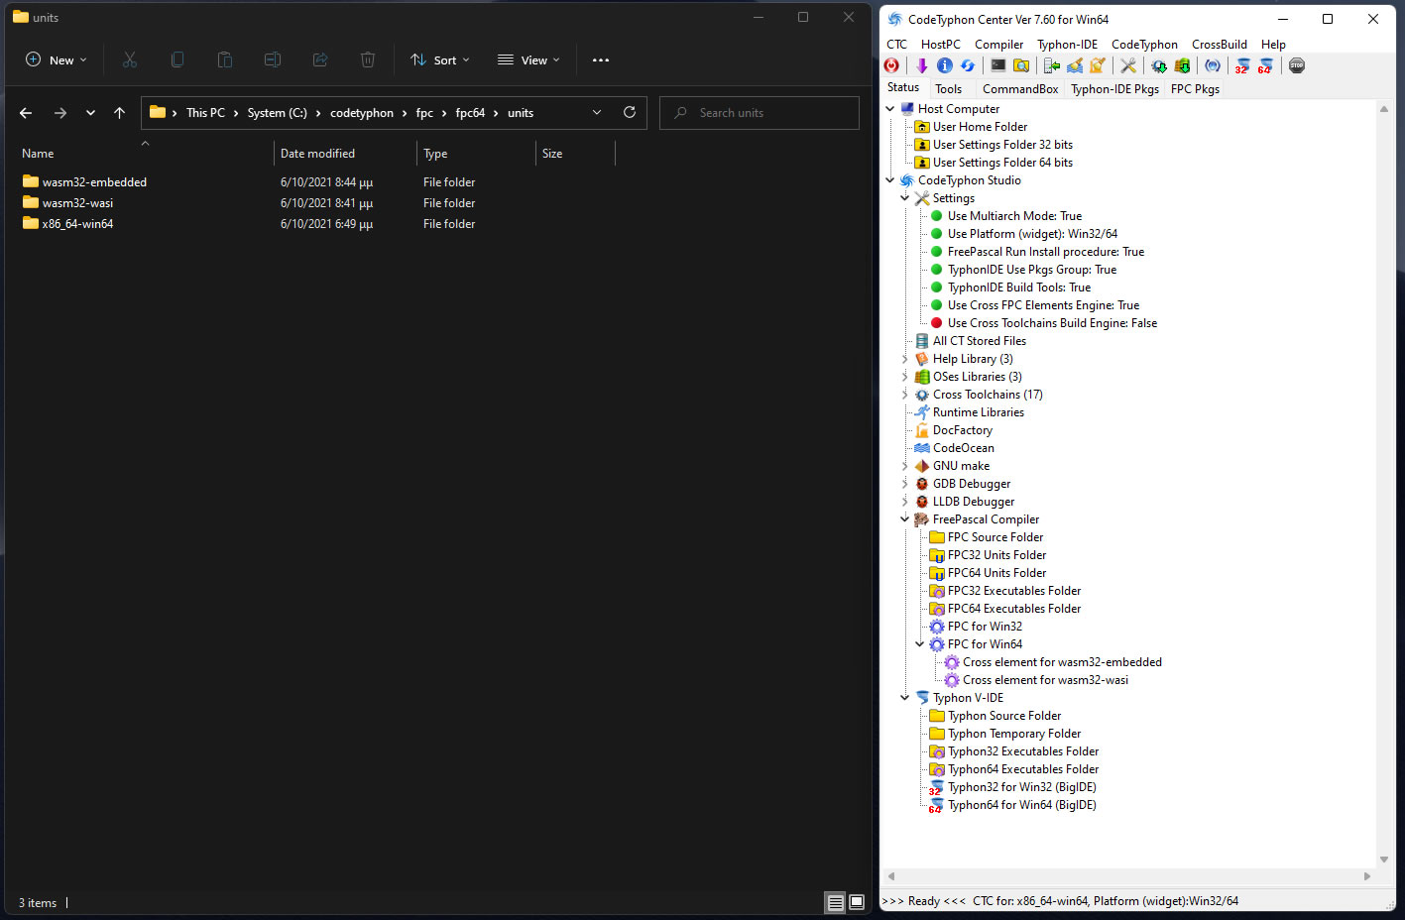Click the red power icon in CodeTyphon toolbar
Viewport: 1405px width, 920px height.
[891, 65]
